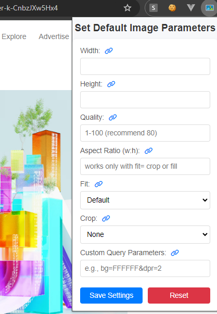
Task: Open the V-shaped extension icon
Action: pos(191,8)
